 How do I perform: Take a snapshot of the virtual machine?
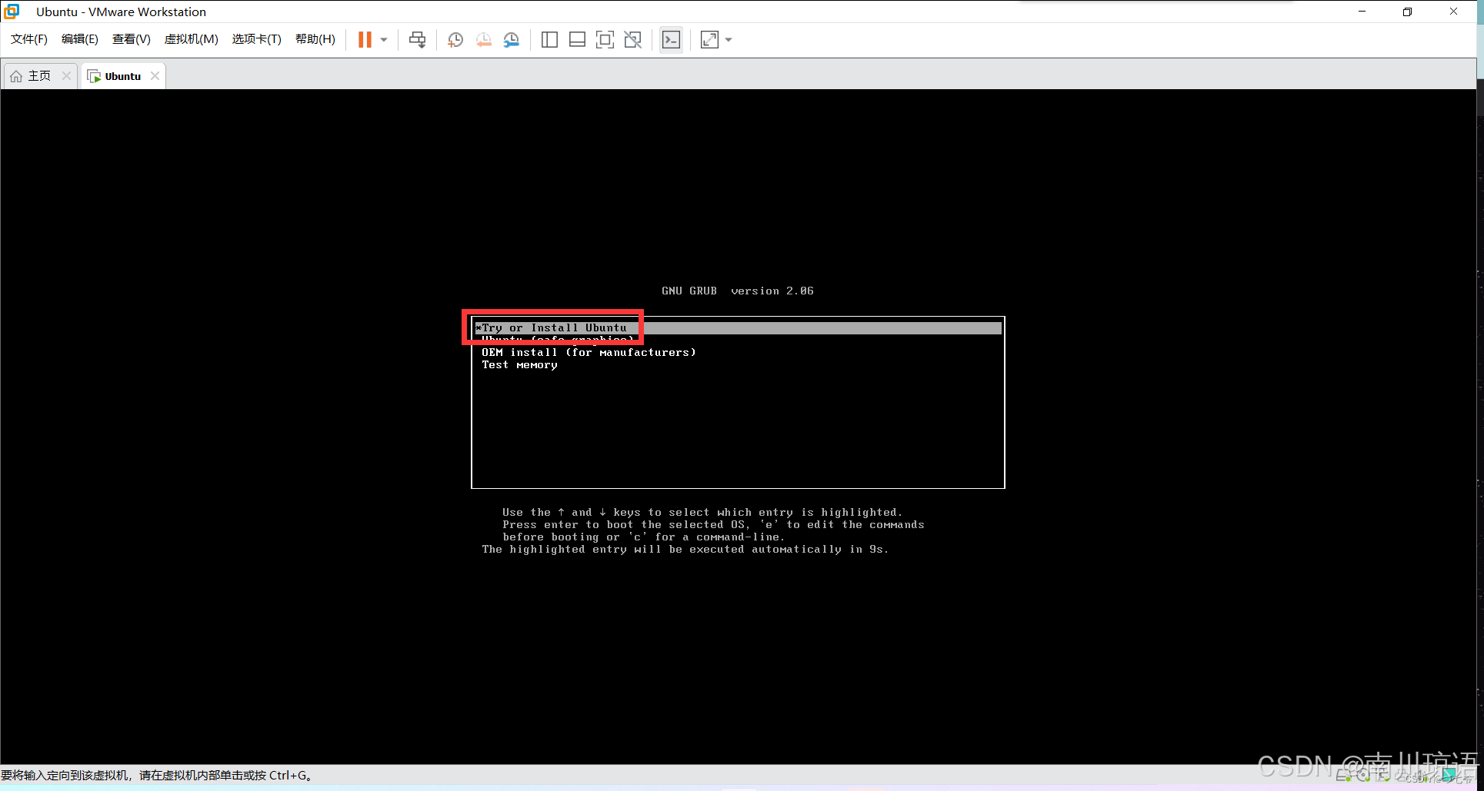[x=455, y=39]
